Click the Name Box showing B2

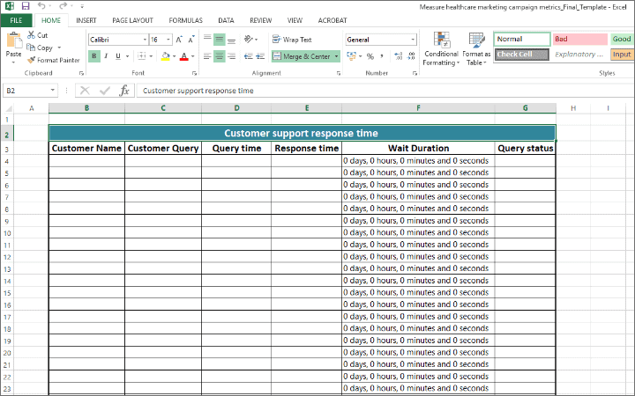point(26,91)
